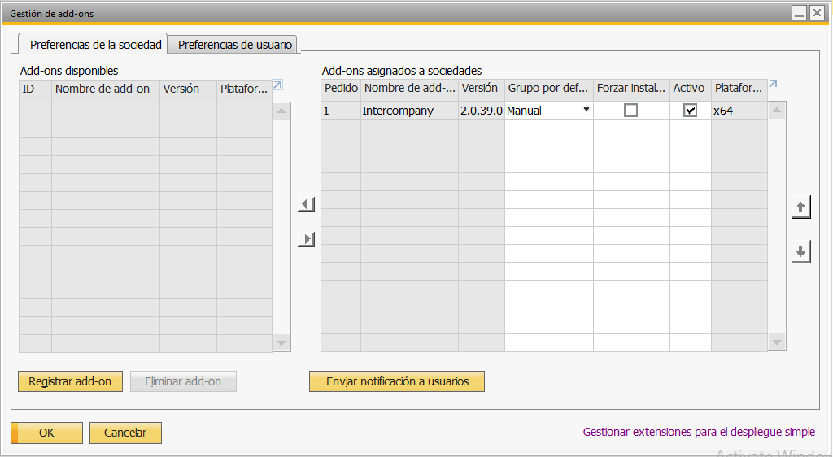This screenshot has height=457, width=833.
Task: Click the left arrow to unassign add-on
Action: pos(307,204)
